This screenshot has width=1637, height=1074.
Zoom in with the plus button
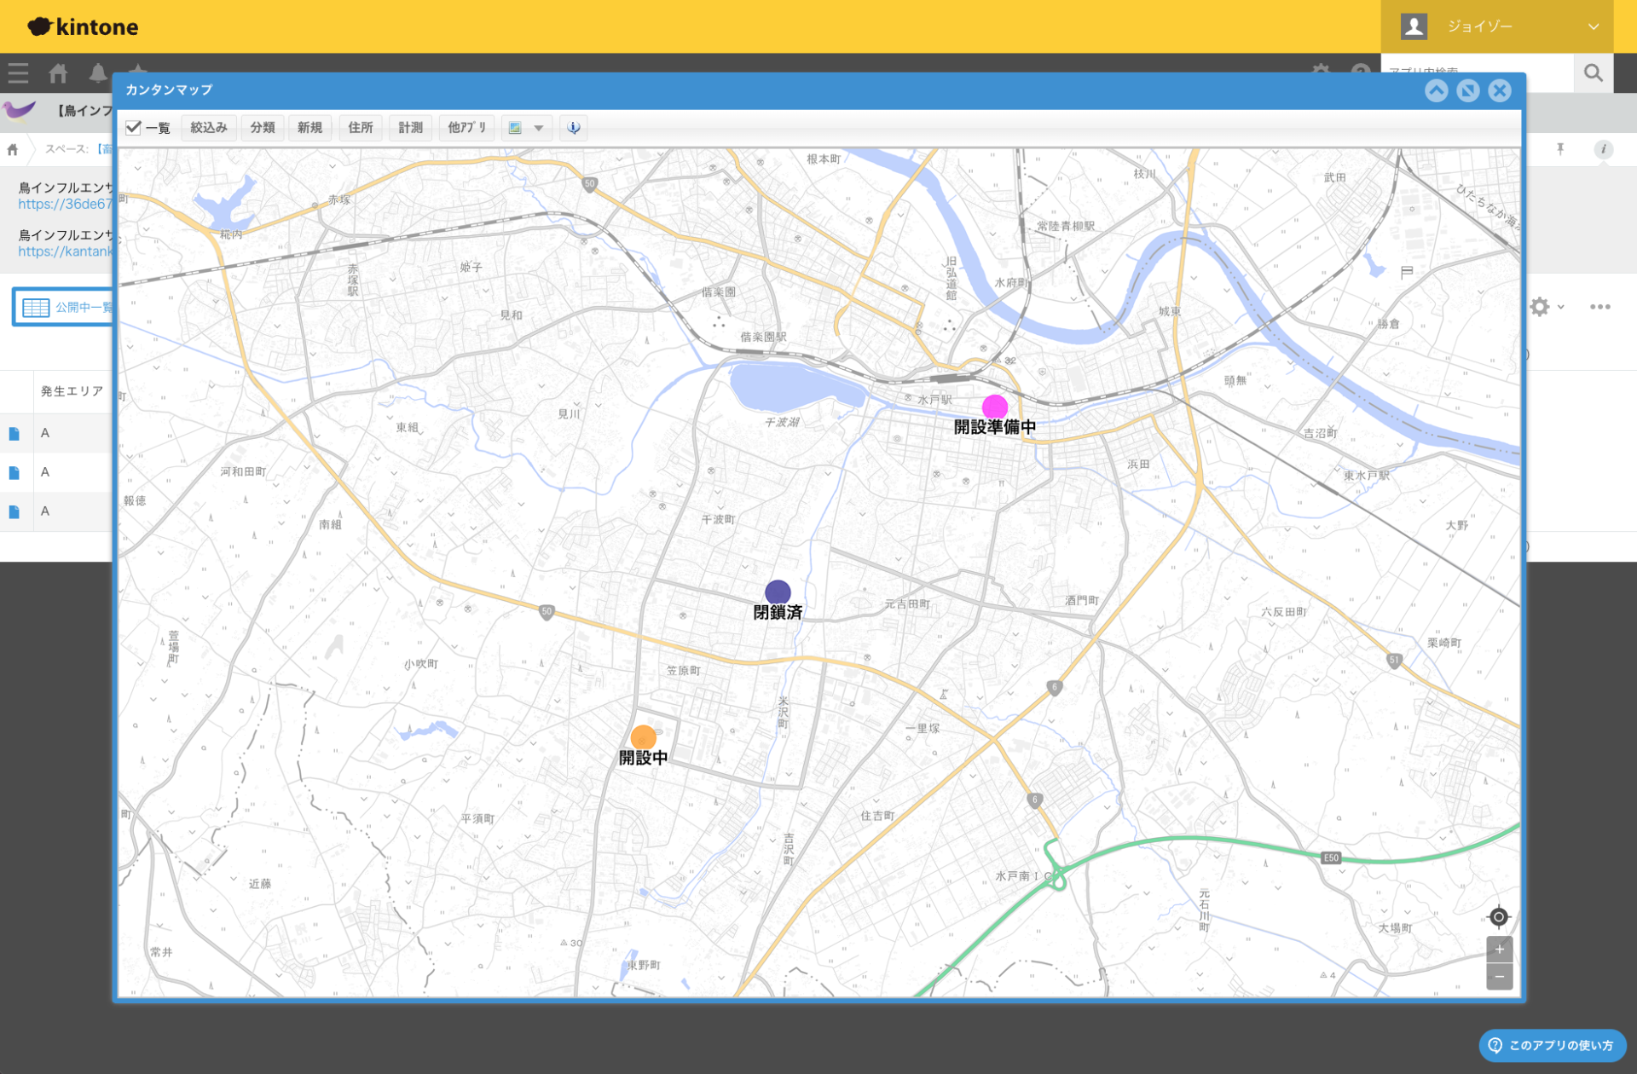coord(1499,949)
